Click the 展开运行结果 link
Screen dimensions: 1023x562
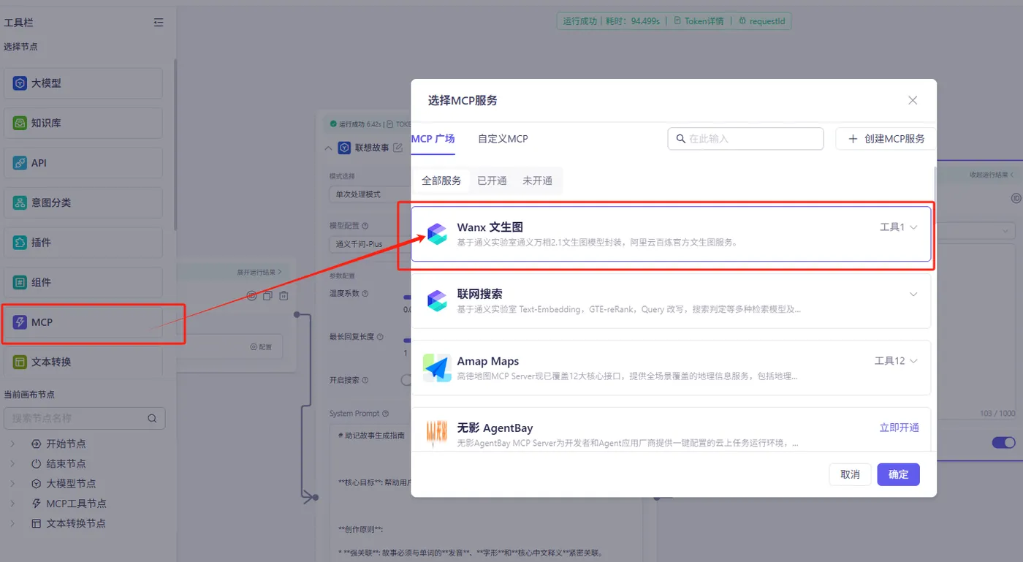click(259, 272)
